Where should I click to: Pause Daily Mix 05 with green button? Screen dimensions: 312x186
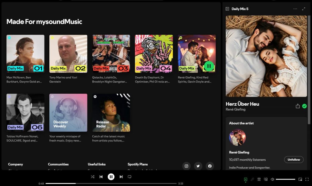tap(209, 66)
